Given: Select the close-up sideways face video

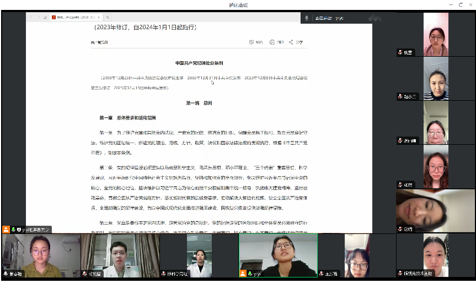Looking at the screenshot, I should pos(436,211).
